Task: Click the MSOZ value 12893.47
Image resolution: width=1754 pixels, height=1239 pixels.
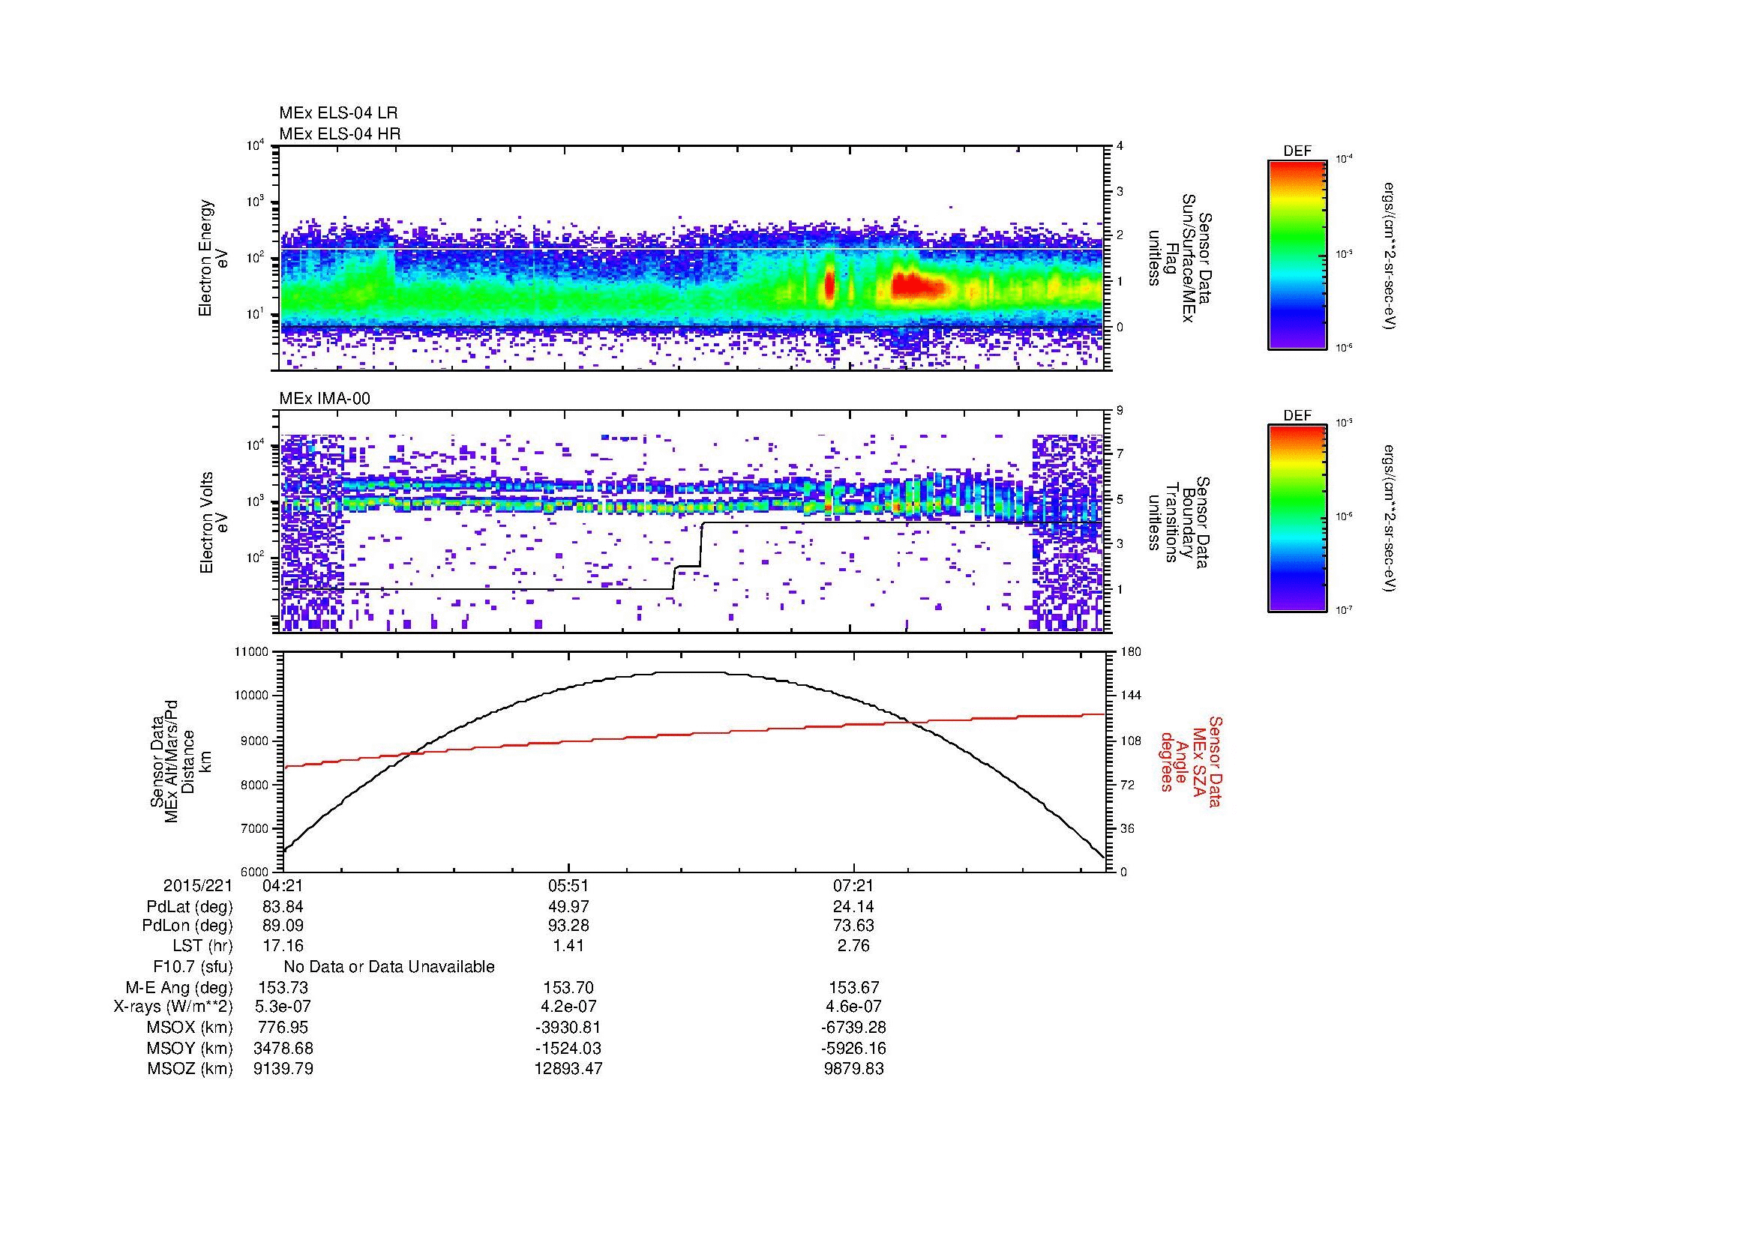Action: click(568, 1069)
